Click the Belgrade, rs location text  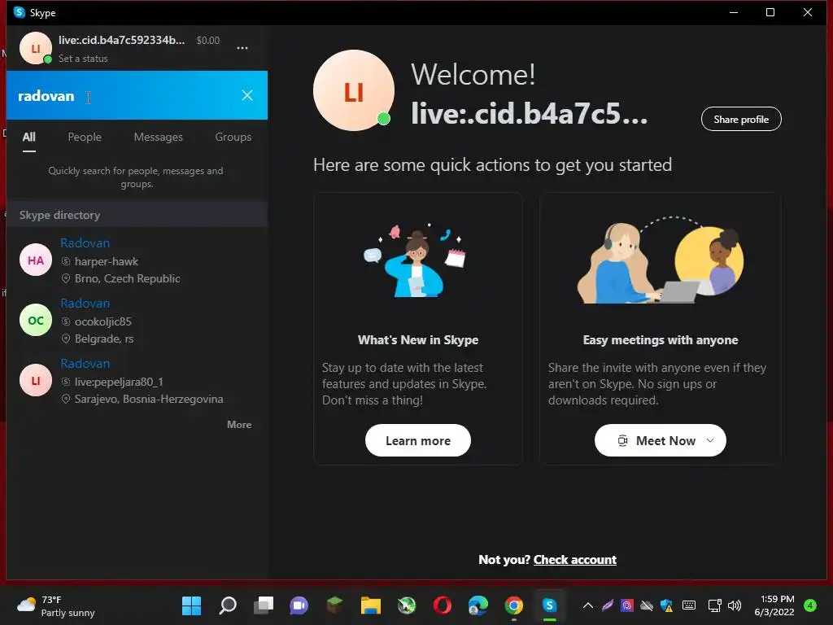point(104,339)
